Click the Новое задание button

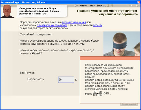[x=129, y=104]
